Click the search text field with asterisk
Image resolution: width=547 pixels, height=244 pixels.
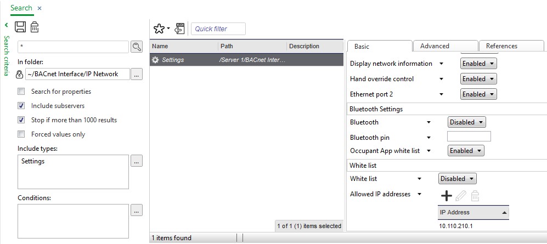[74, 47]
